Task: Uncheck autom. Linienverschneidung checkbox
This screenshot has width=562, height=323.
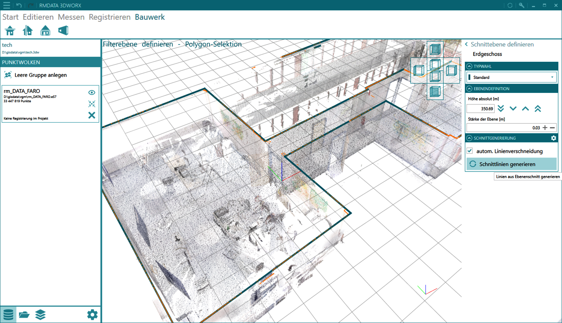Action: pyautogui.click(x=470, y=151)
